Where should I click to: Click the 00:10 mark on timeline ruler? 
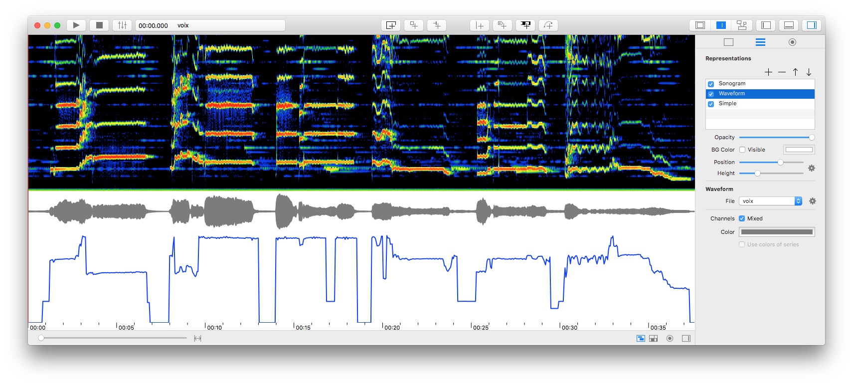(x=214, y=328)
